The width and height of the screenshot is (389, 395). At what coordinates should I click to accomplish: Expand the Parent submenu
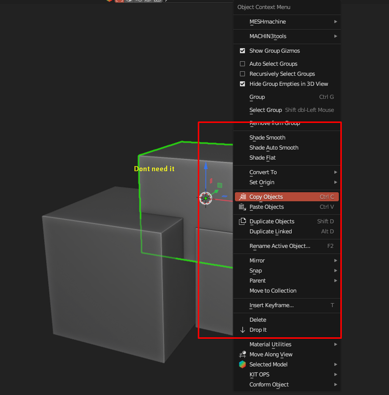coord(287,281)
